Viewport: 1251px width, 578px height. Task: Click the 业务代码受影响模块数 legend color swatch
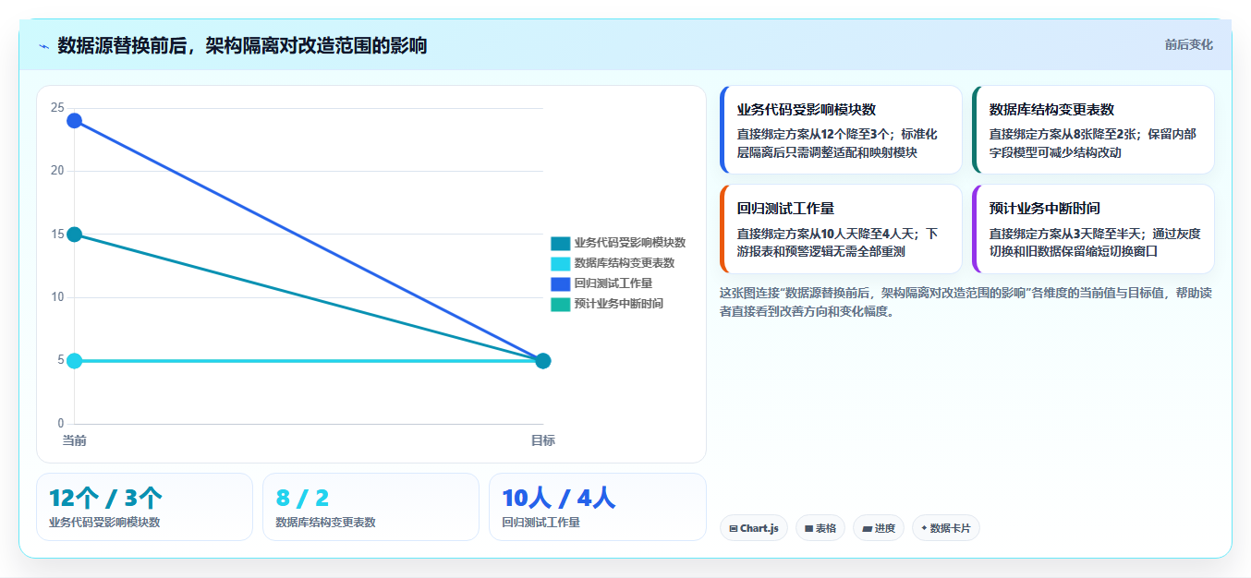(x=560, y=243)
